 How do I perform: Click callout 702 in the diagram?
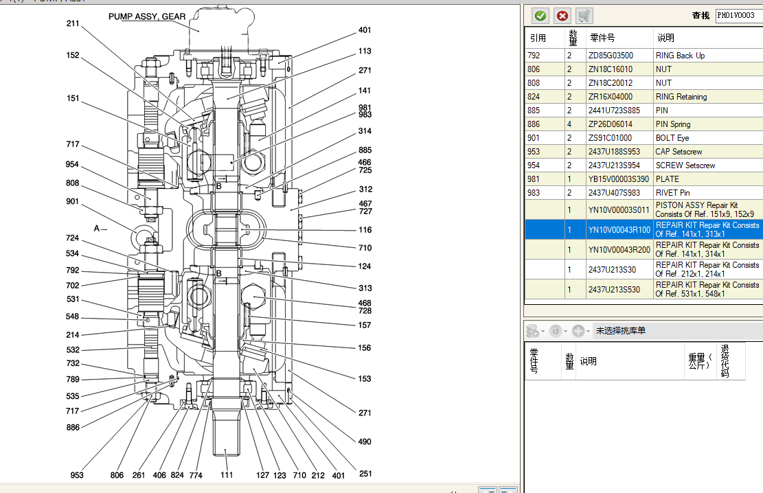[x=73, y=286]
